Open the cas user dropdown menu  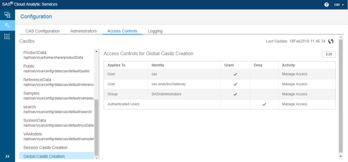pyautogui.click(x=339, y=5)
